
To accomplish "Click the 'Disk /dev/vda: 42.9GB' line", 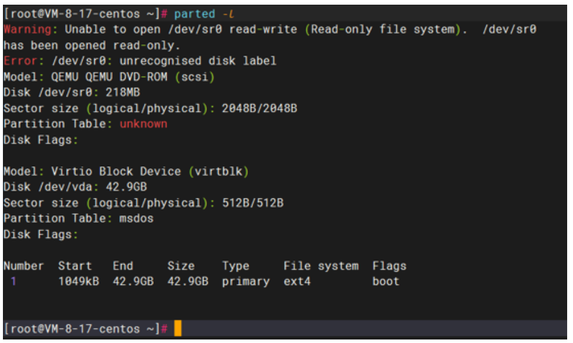I will coord(75,187).
